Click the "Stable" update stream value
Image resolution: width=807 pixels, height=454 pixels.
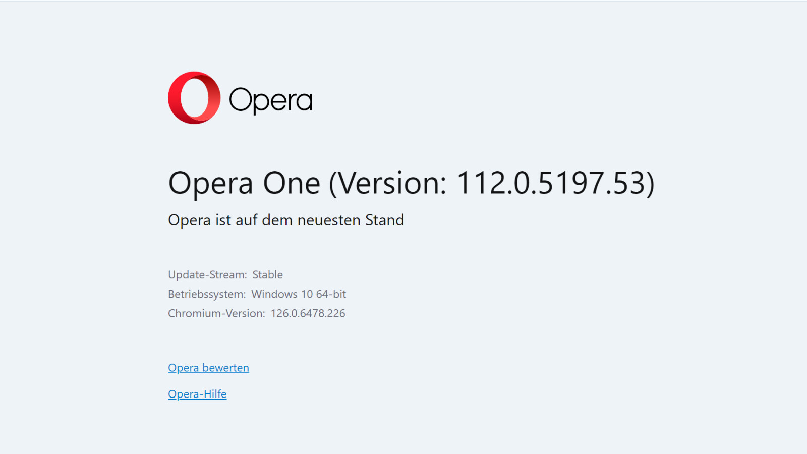point(267,275)
